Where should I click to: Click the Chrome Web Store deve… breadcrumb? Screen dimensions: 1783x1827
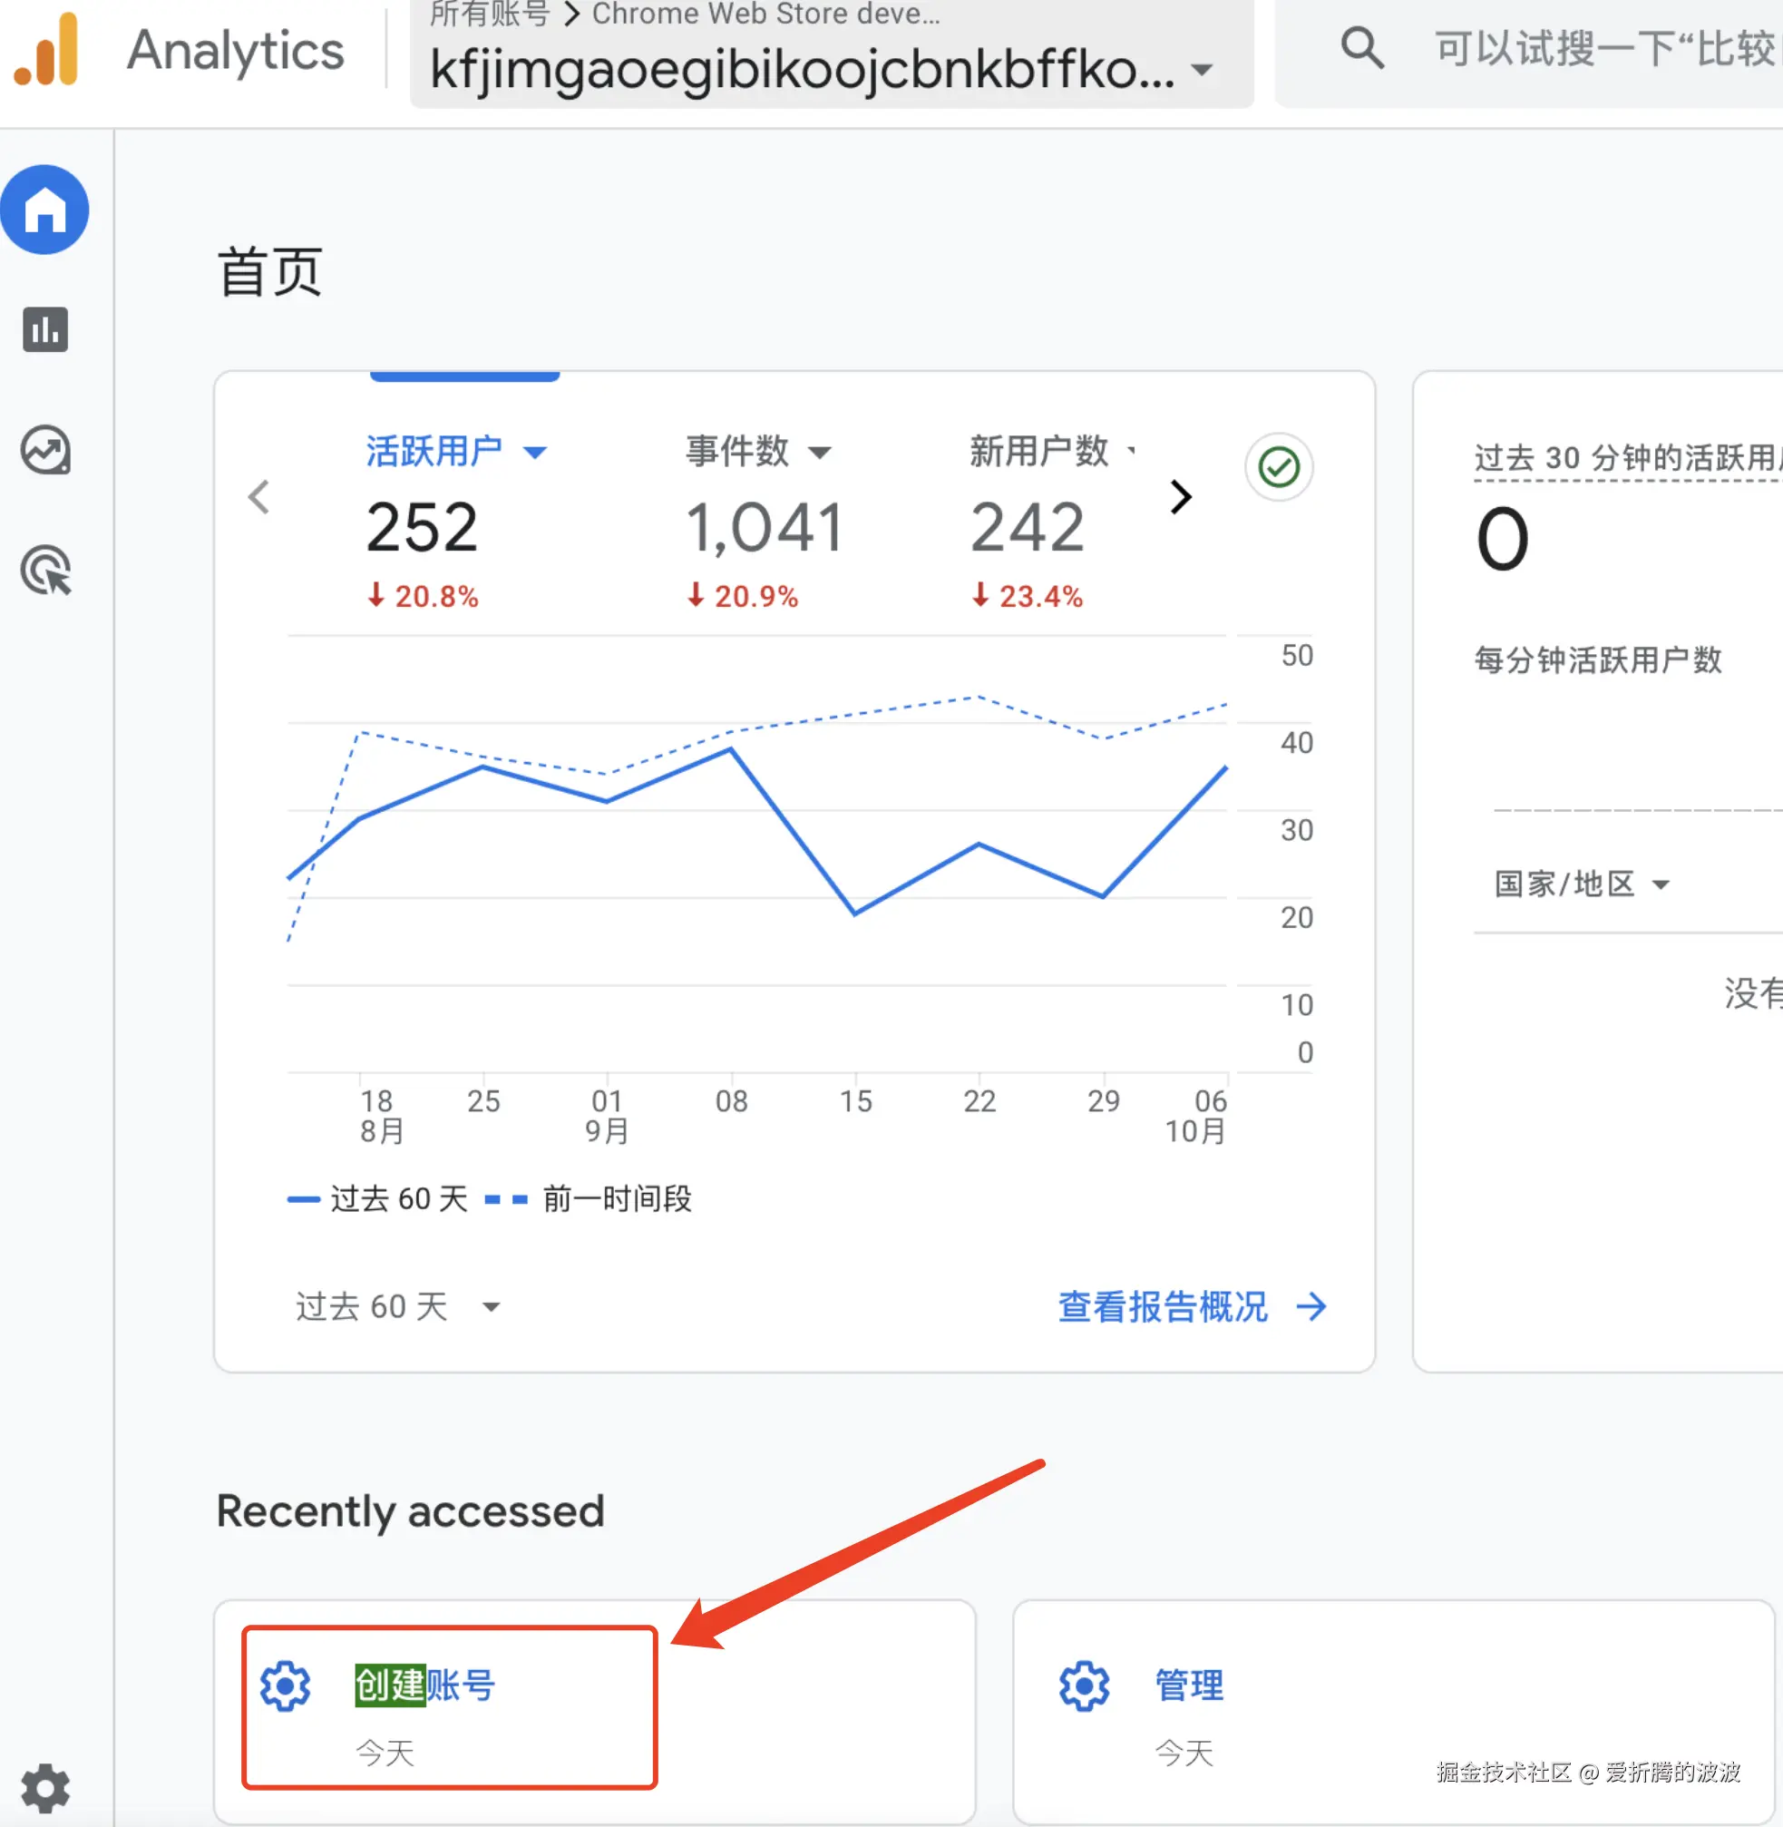tap(766, 14)
